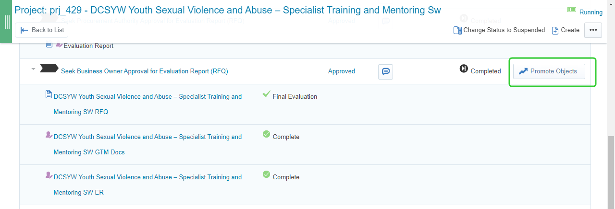Collapse the Seek Business Owner Approval row
Viewport: 615px width, 209px height.
click(33, 69)
